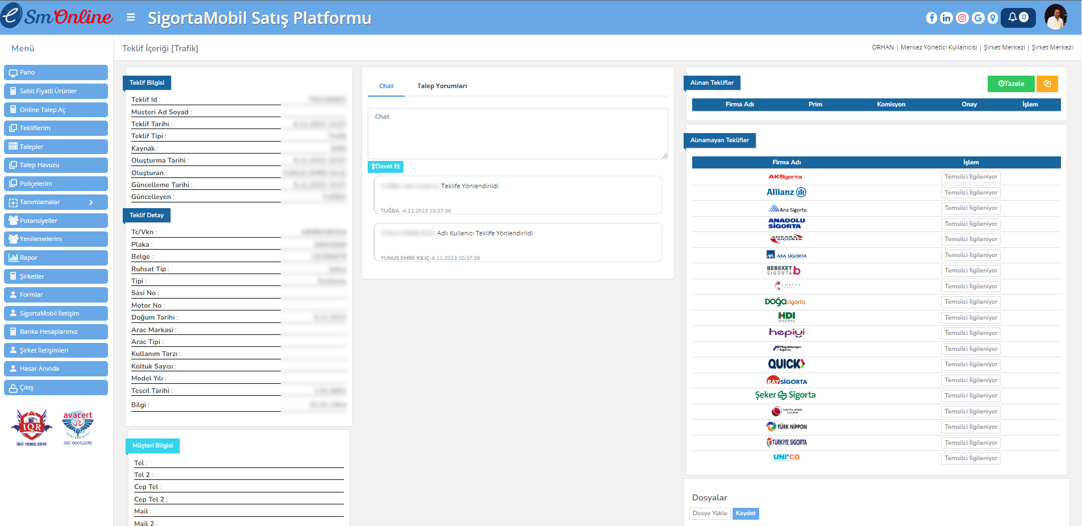Click the Şirket Merkezi breadcrumb at far right

(x=1052, y=48)
